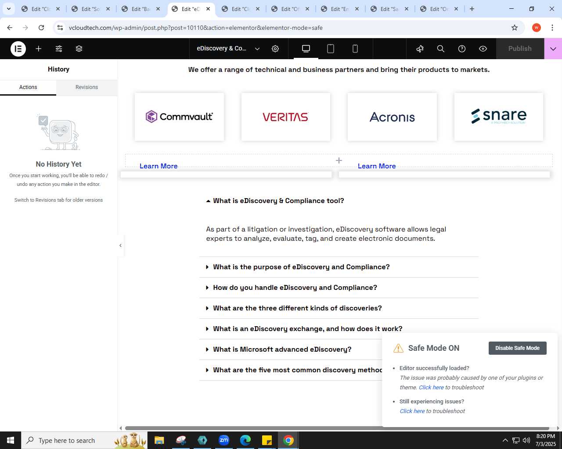Click the disabled Publish button
The image size is (562, 449).
pyautogui.click(x=520, y=49)
